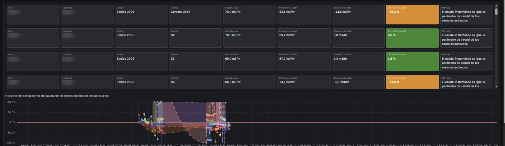
Task: Click the Mensaje panel in the Cerezos 2018 row
Action: [x=466, y=15]
